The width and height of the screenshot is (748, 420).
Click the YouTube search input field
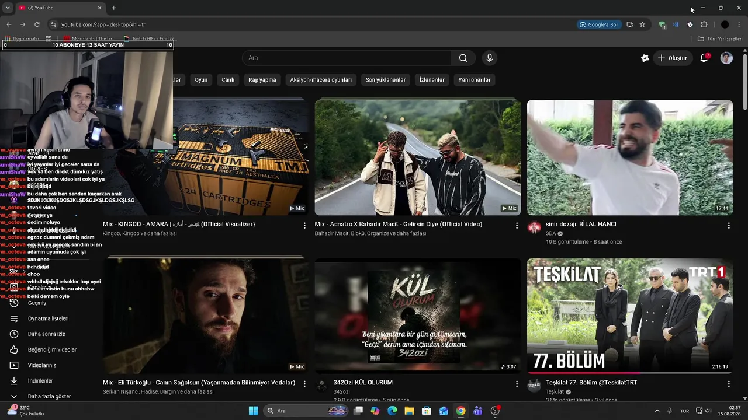pyautogui.click(x=347, y=58)
